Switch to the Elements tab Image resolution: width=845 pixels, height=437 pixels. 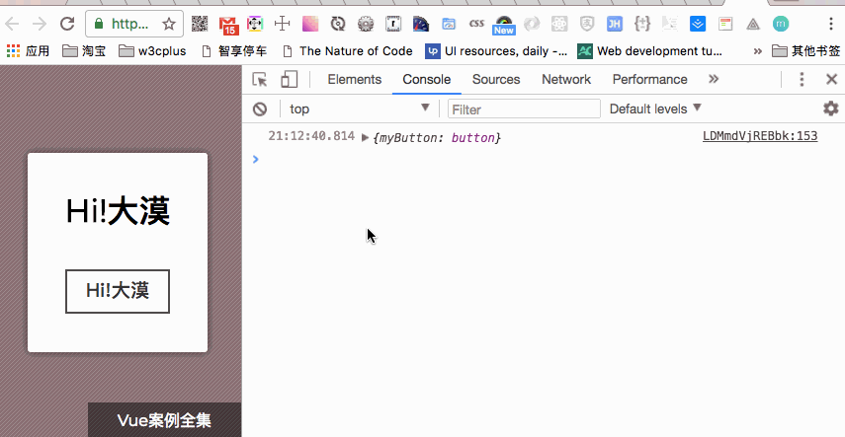(x=354, y=80)
